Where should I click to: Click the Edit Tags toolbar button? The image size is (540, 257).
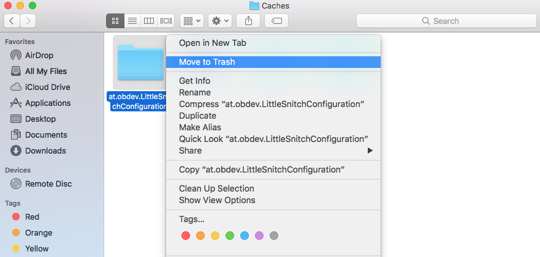pyautogui.click(x=276, y=21)
